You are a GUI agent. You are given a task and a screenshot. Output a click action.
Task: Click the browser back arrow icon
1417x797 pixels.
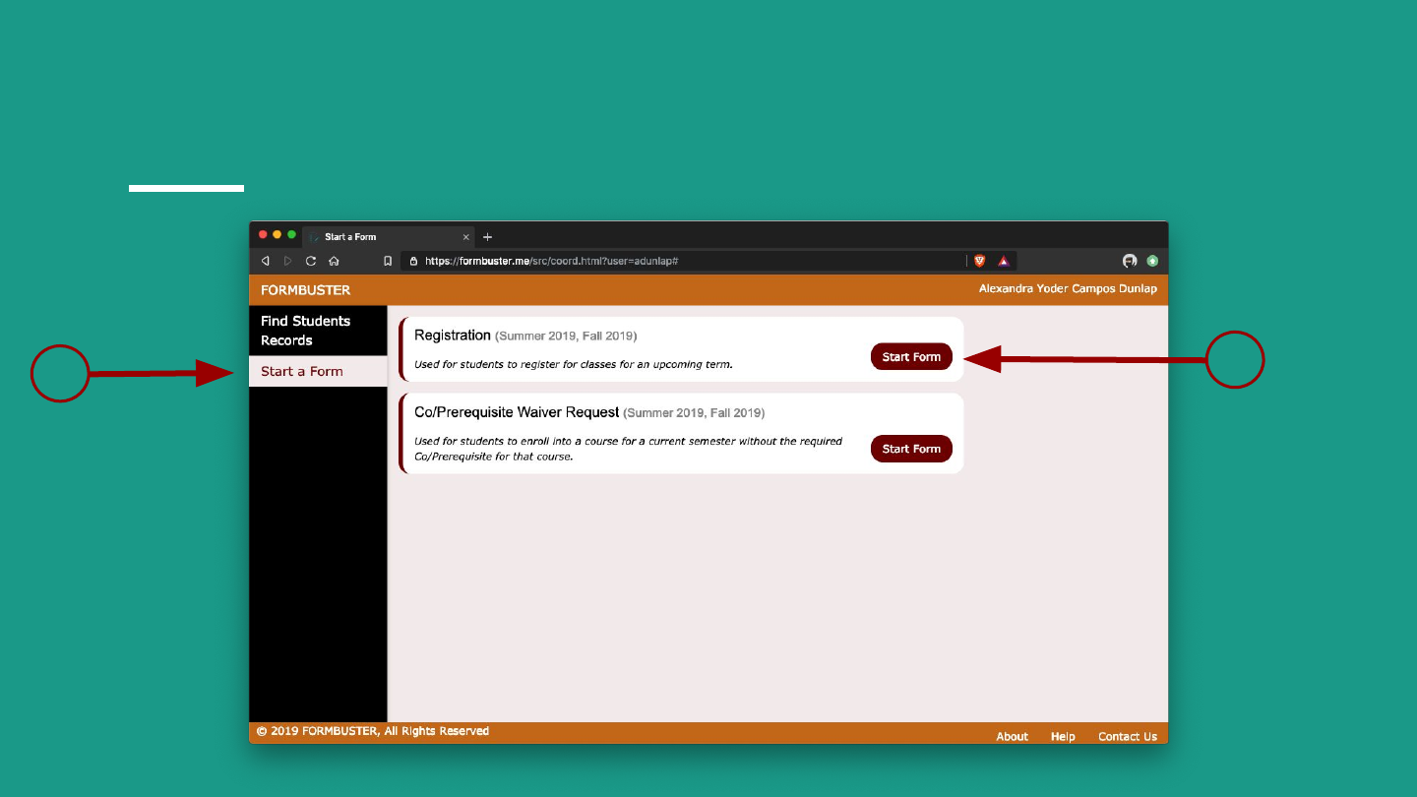pyautogui.click(x=265, y=261)
